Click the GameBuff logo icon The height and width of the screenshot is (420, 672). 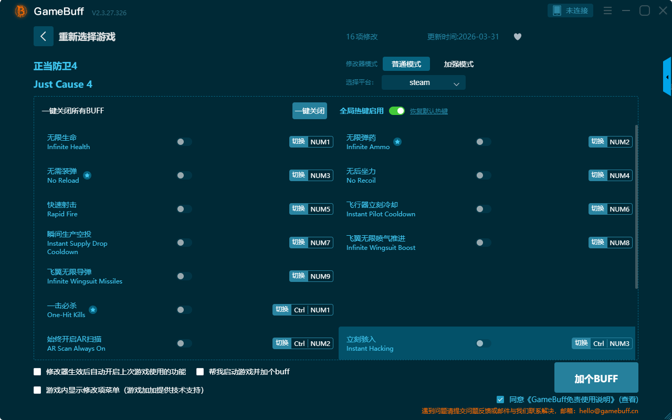[x=21, y=11]
